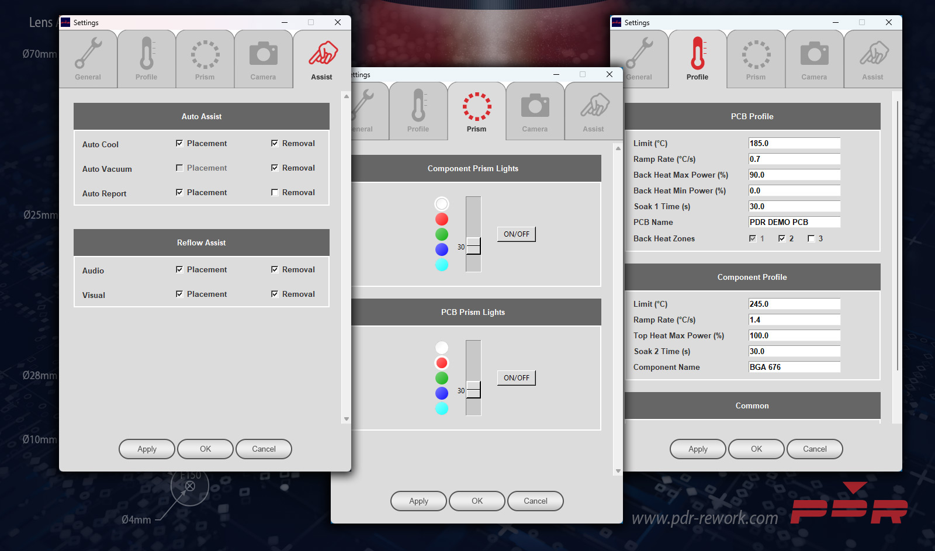Enable Back Heat Zone 3 checkbox
This screenshot has height=551, width=935.
(811, 238)
